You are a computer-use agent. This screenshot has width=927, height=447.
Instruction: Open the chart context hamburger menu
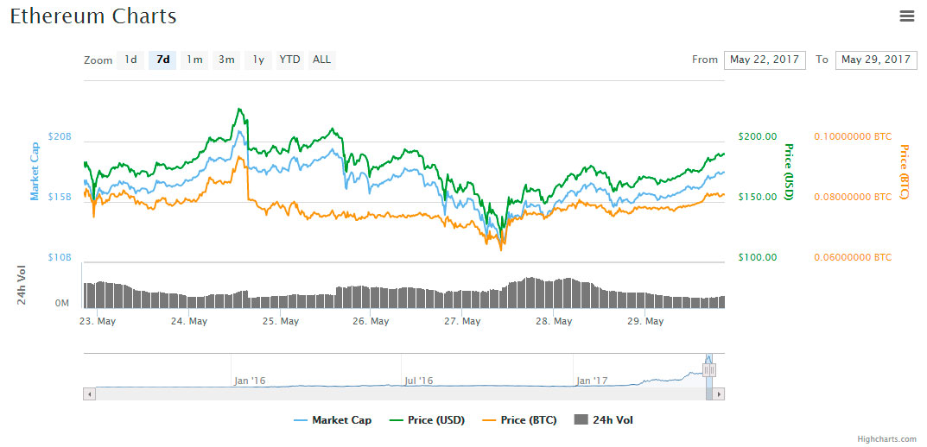[907, 16]
